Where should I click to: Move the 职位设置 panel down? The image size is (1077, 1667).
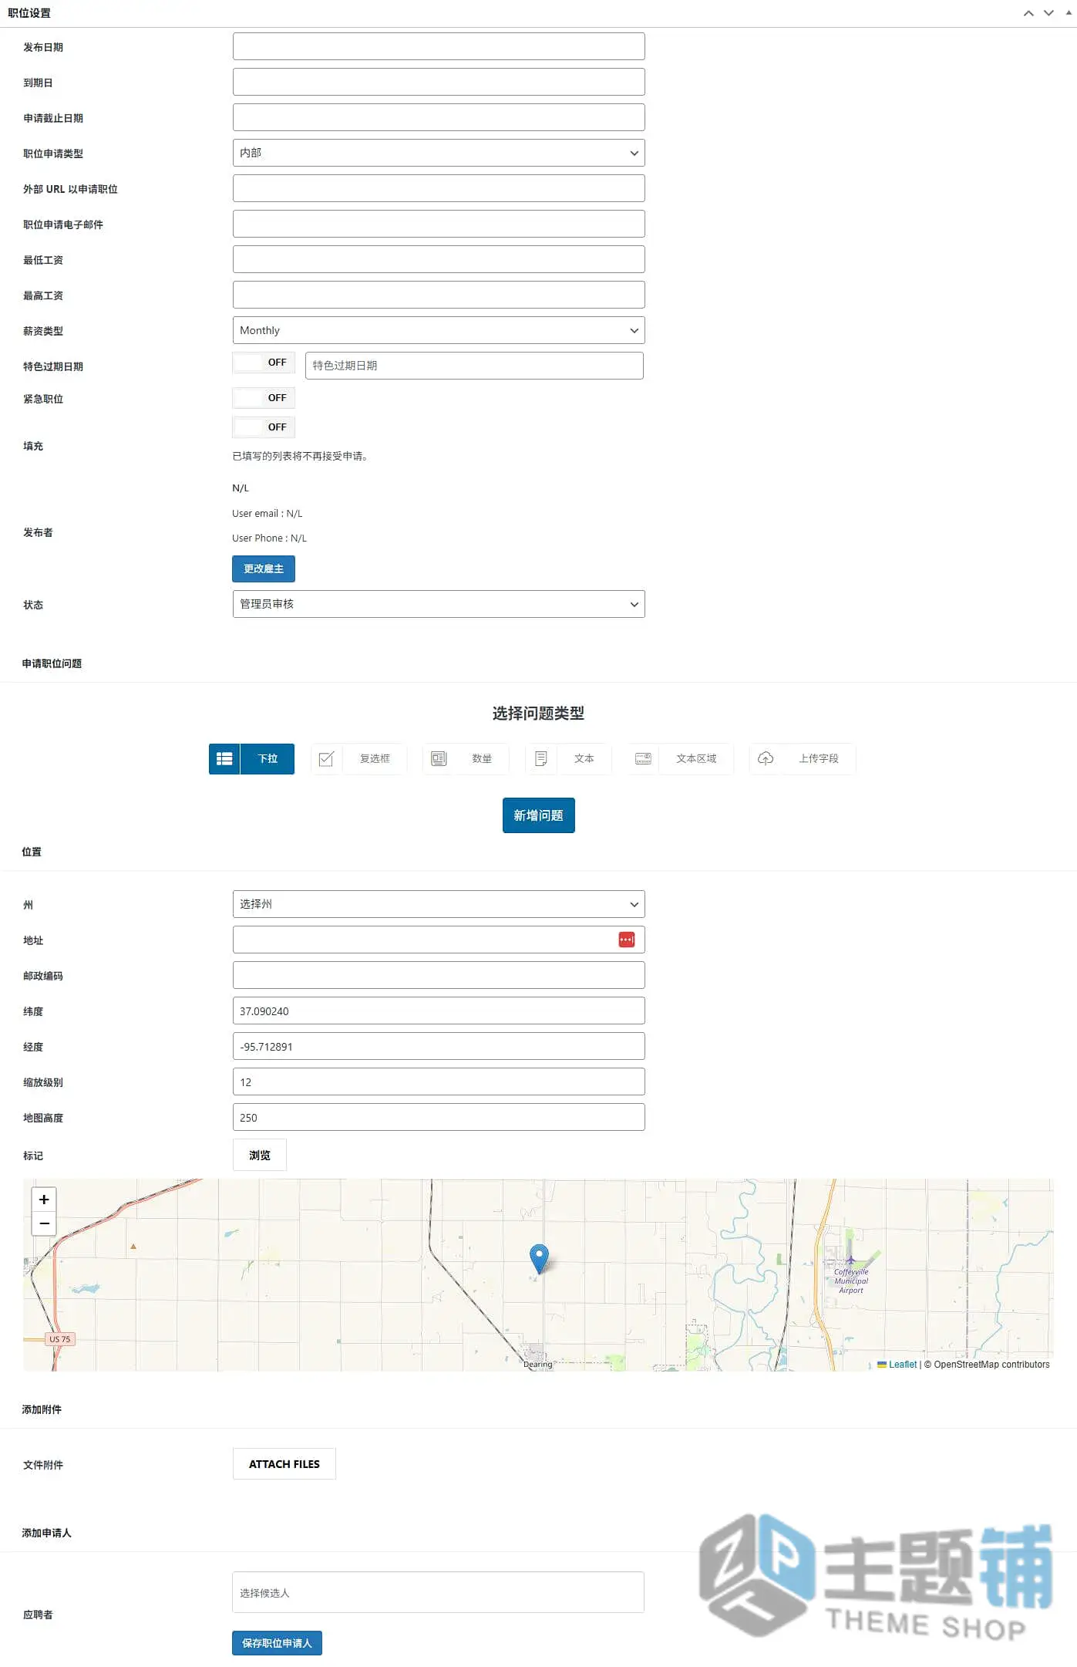pos(1048,13)
